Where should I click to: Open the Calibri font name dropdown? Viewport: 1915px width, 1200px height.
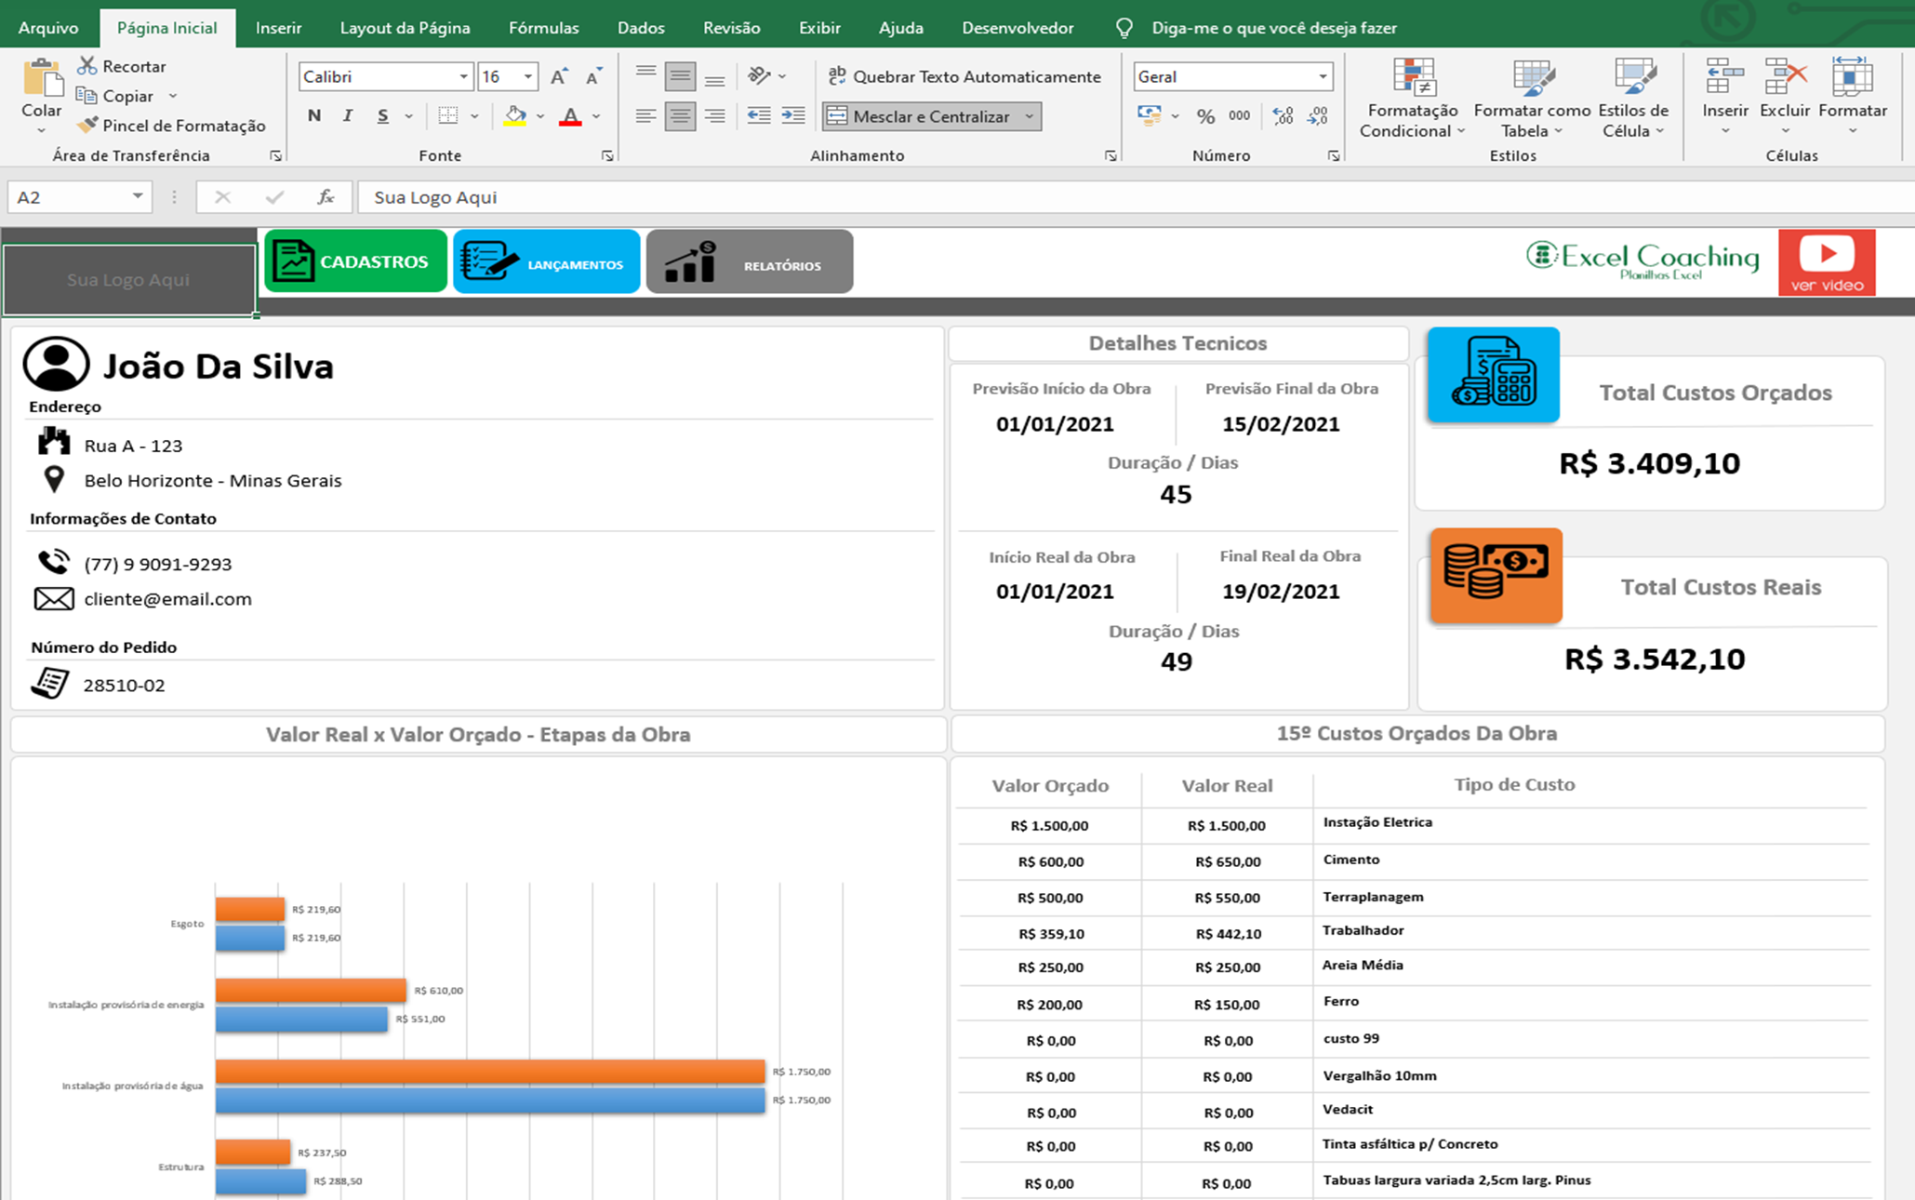pyautogui.click(x=462, y=76)
